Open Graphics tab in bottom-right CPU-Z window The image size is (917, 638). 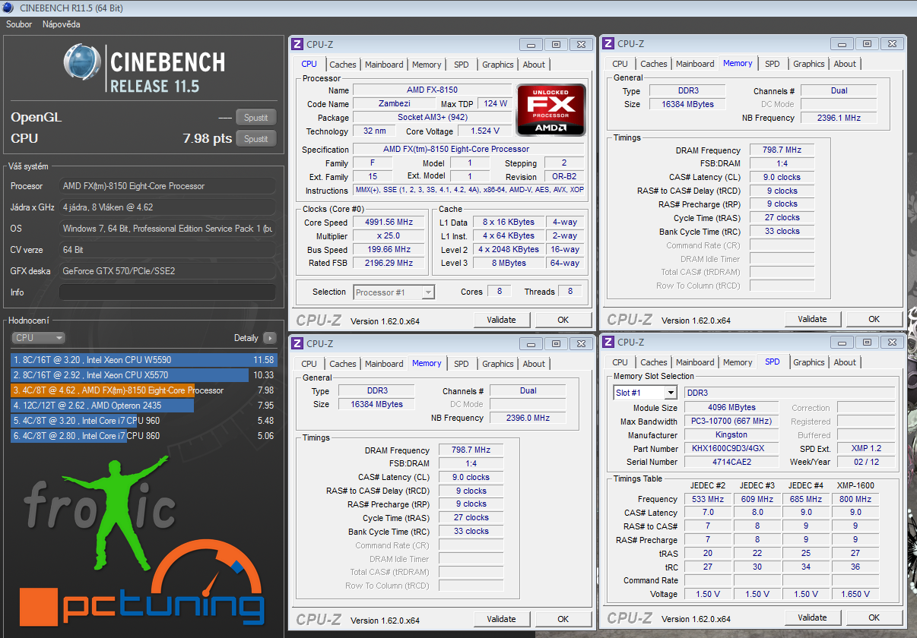point(809,362)
